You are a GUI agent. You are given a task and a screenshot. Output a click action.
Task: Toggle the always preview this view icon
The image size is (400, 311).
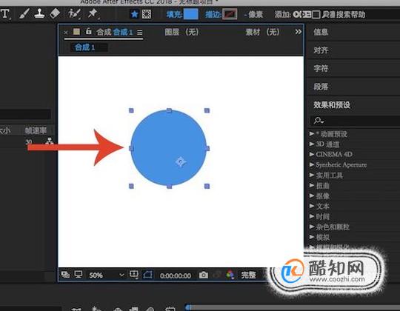point(65,275)
